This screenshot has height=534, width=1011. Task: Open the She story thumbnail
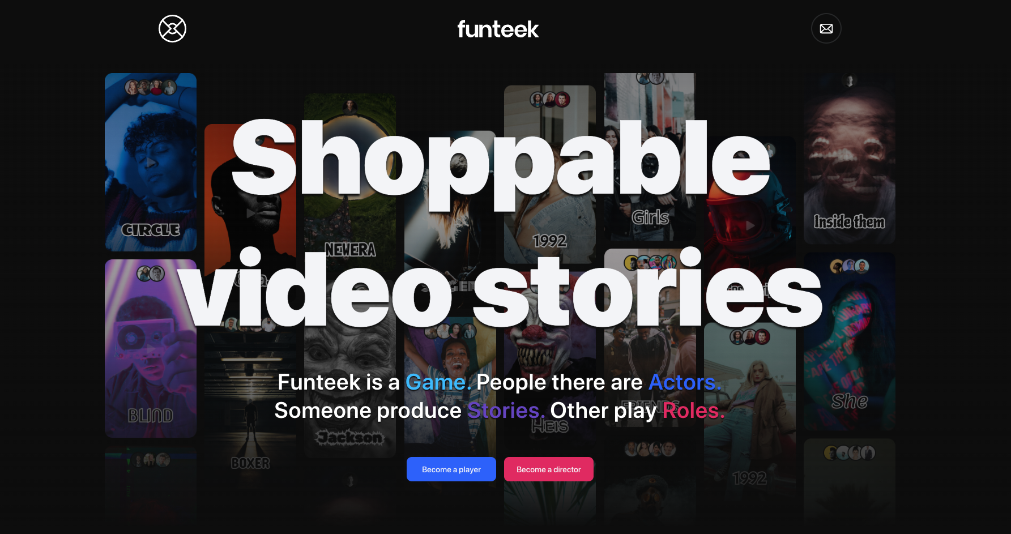coord(849,341)
